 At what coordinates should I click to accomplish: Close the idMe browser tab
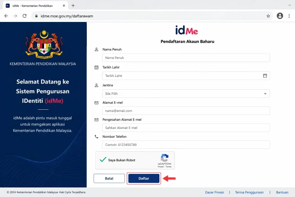point(64,6)
